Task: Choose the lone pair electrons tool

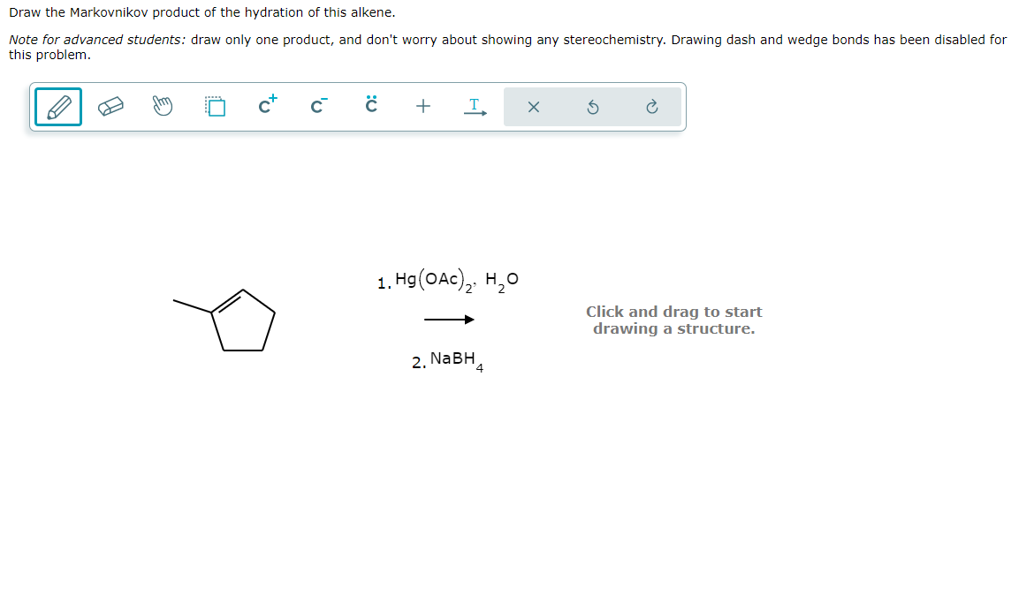Action: coord(370,106)
